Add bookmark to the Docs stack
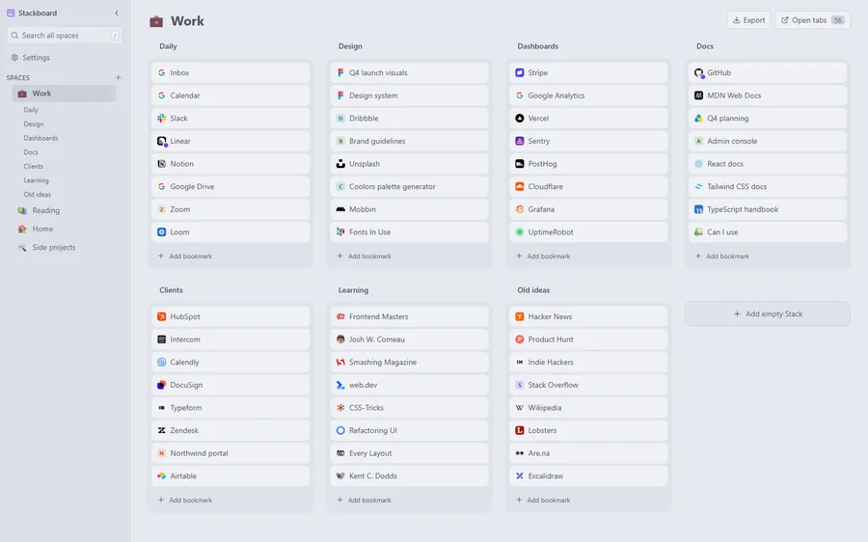868x542 pixels. pos(722,257)
